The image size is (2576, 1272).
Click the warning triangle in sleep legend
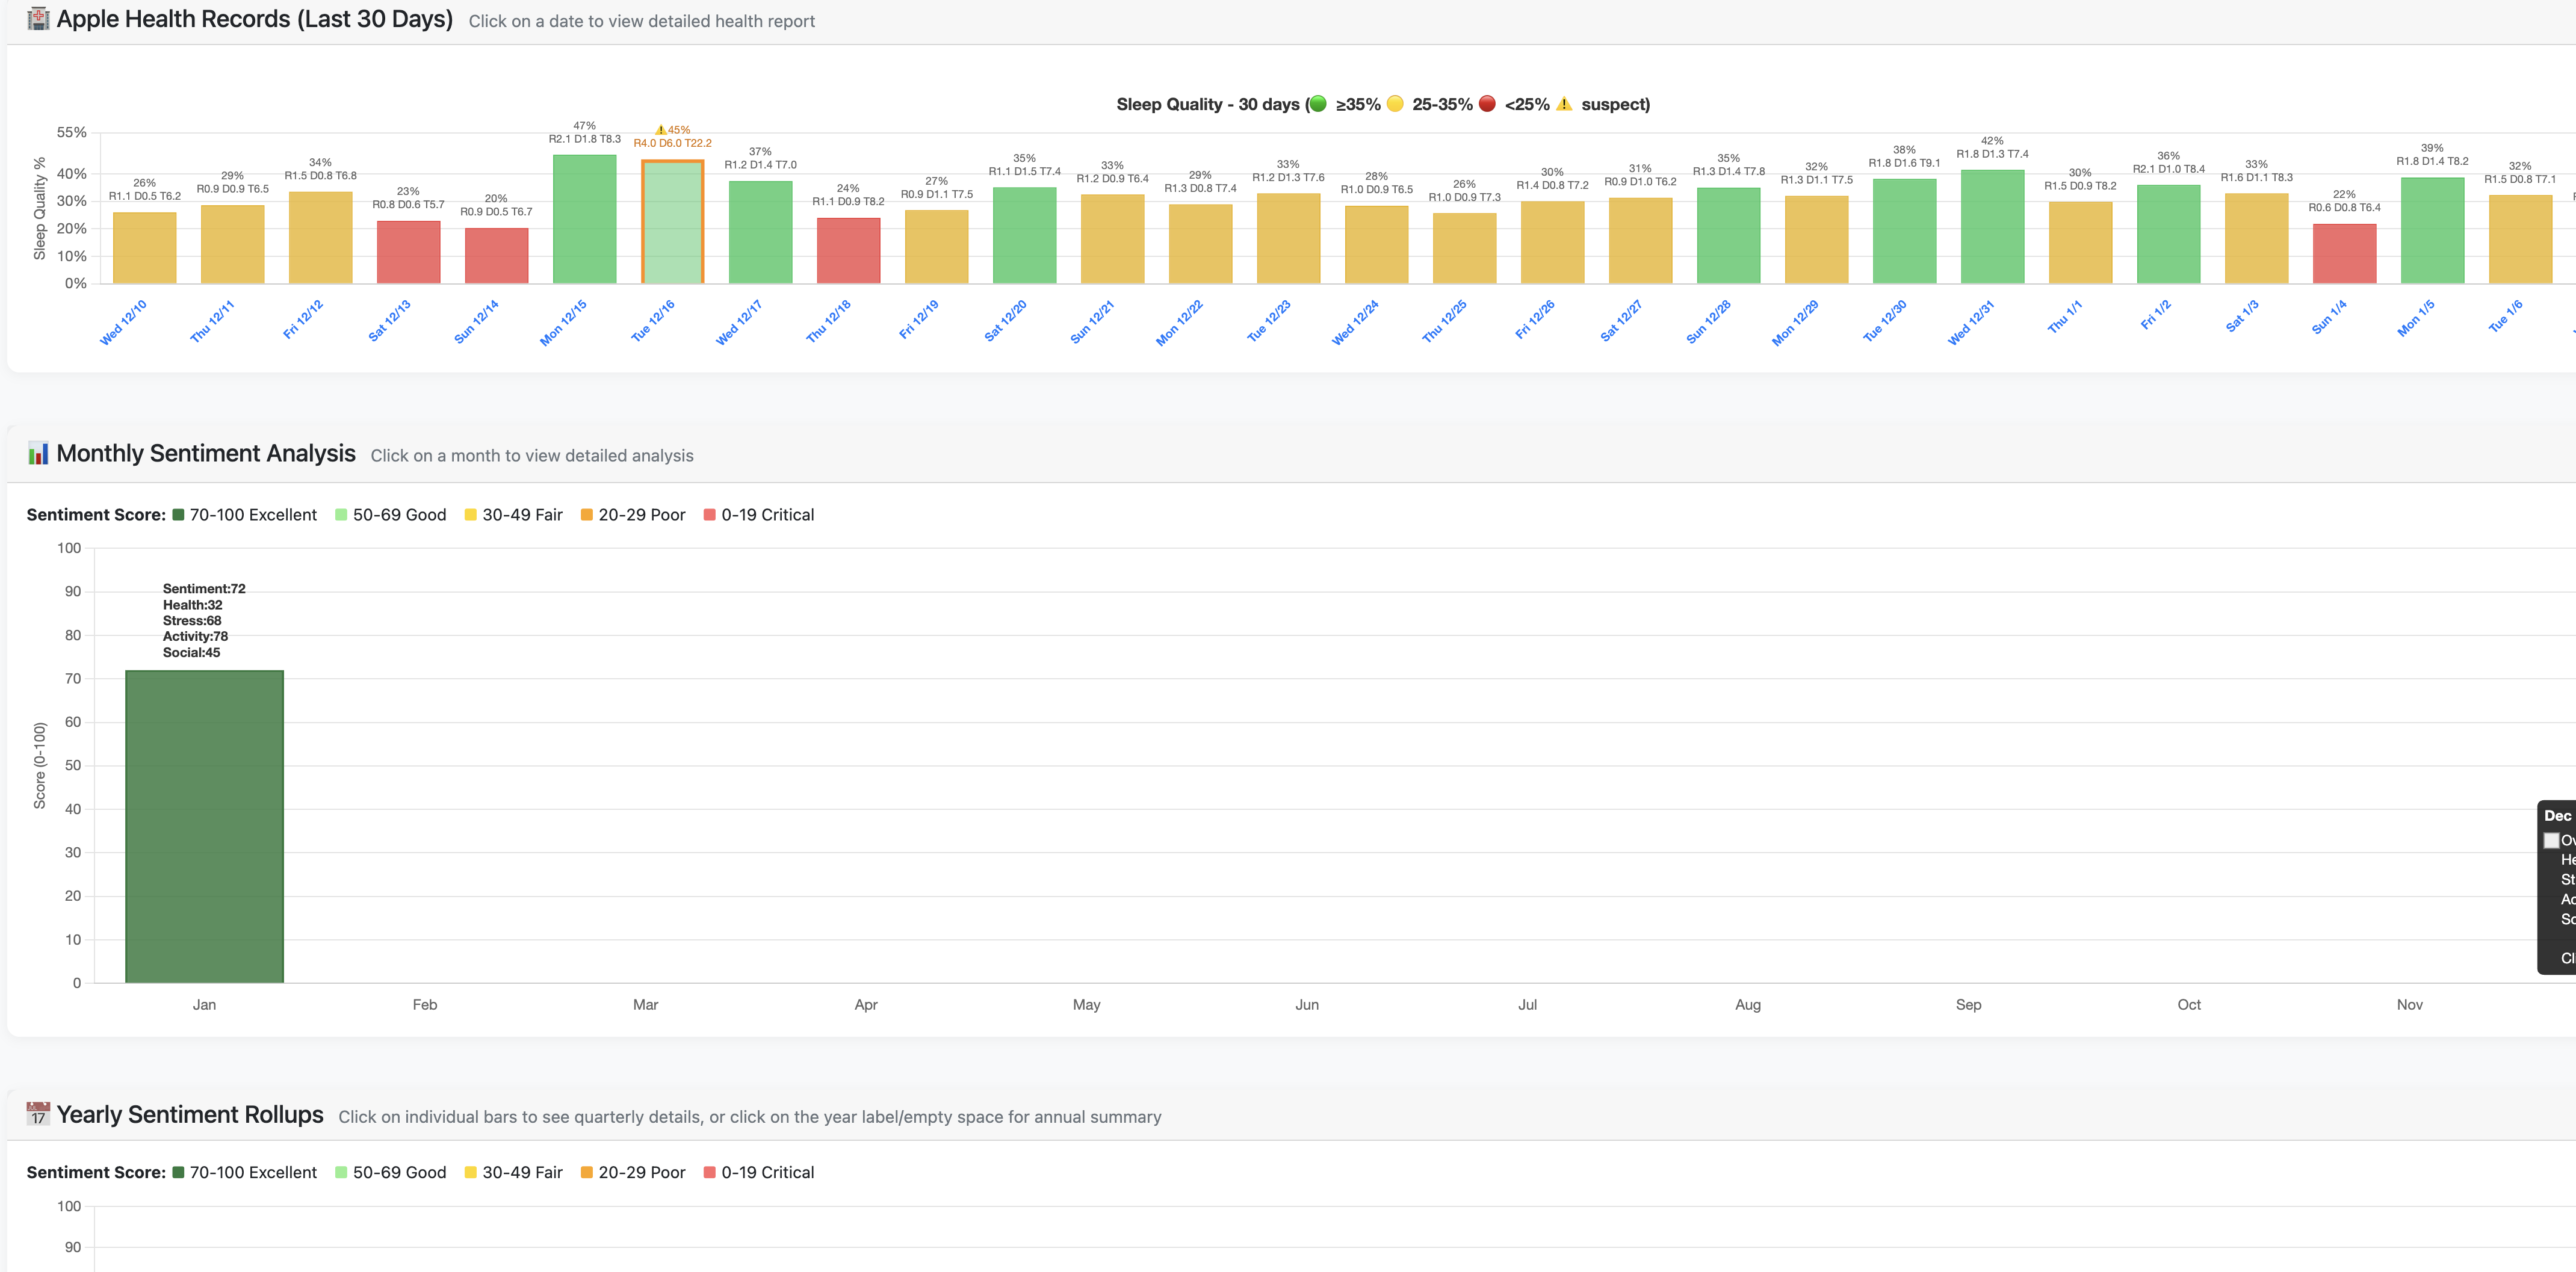pos(1564,104)
